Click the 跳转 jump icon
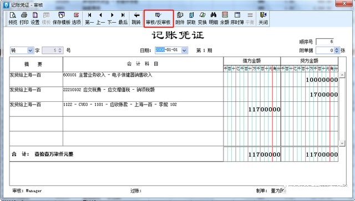Image resolution: width=355 pixels, height=201 pixels. pyautogui.click(x=136, y=18)
